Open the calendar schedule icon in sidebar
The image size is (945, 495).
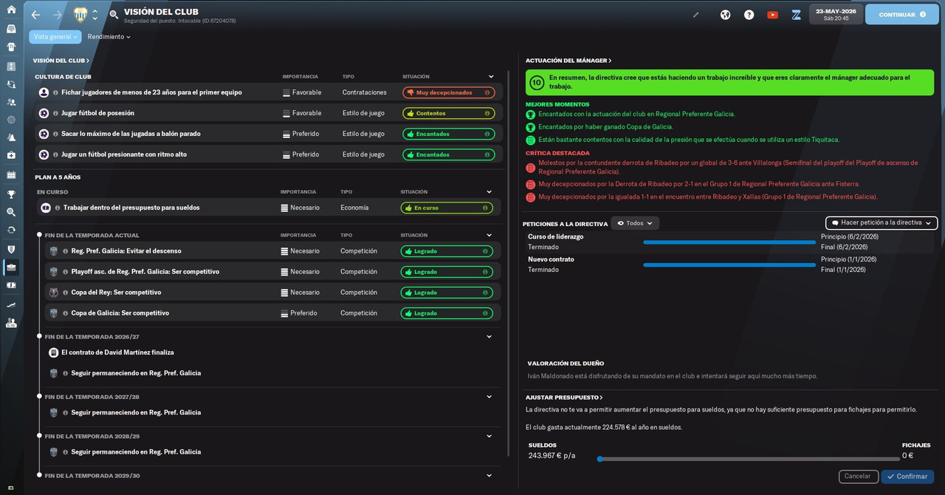click(11, 175)
